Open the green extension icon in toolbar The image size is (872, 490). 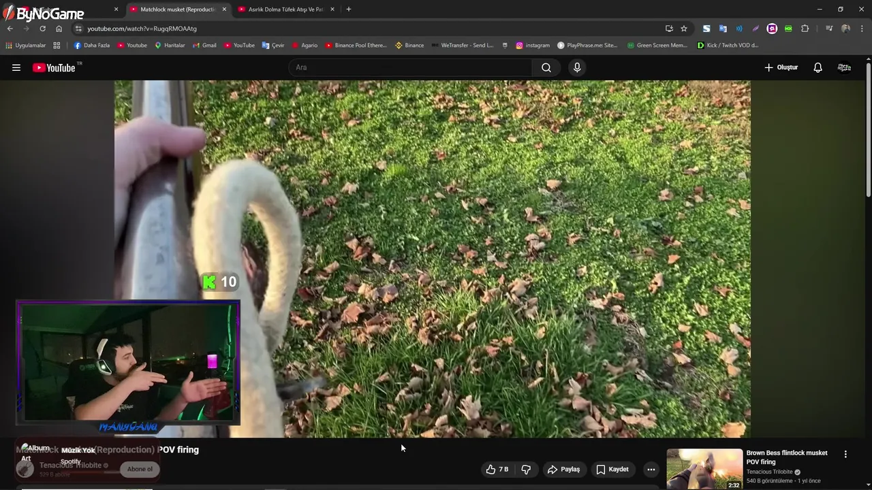[788, 29]
